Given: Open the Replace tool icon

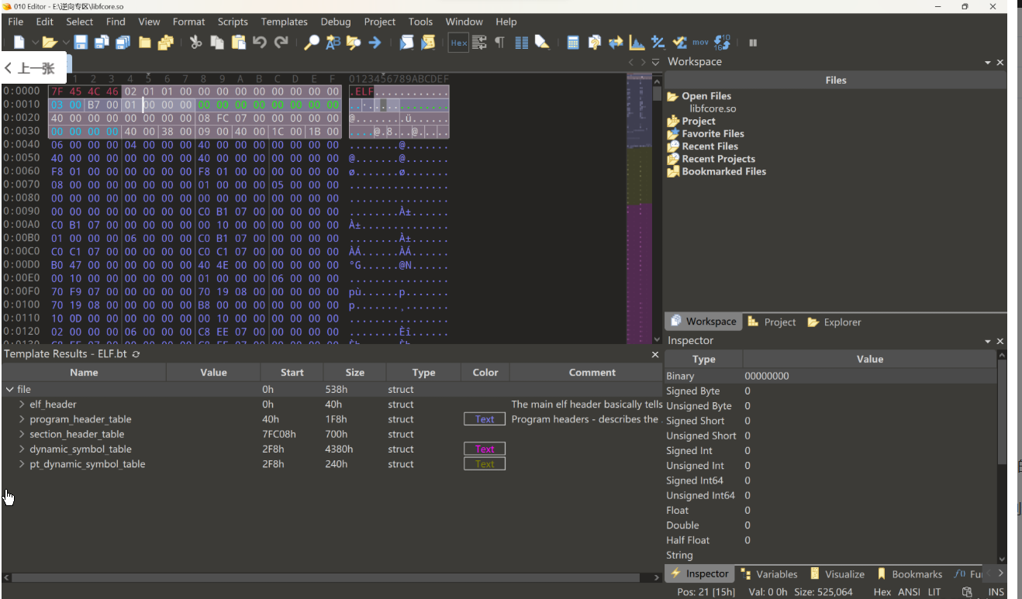Looking at the screenshot, I should pyautogui.click(x=333, y=43).
